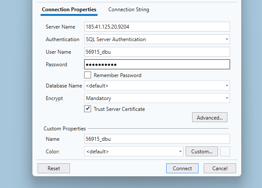Open the Advanced... settings button
262x188 pixels.
pos(209,117)
